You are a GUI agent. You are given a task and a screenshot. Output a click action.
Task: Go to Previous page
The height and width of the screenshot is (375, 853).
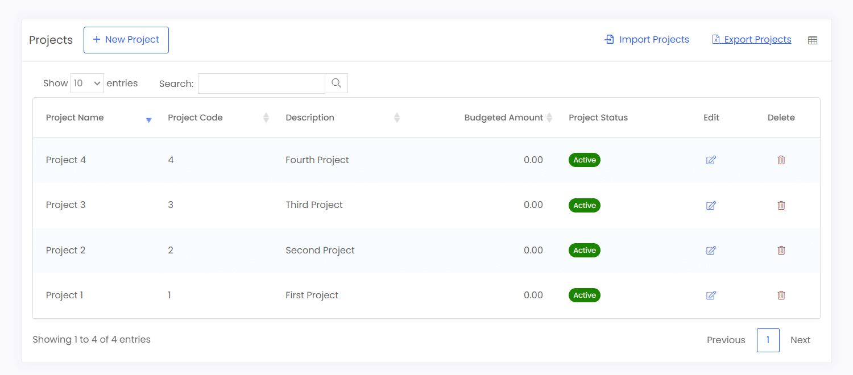[x=726, y=340]
